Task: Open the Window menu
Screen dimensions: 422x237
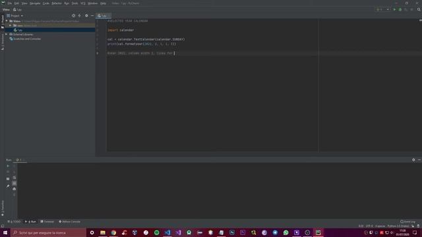Action: [x=93, y=3]
